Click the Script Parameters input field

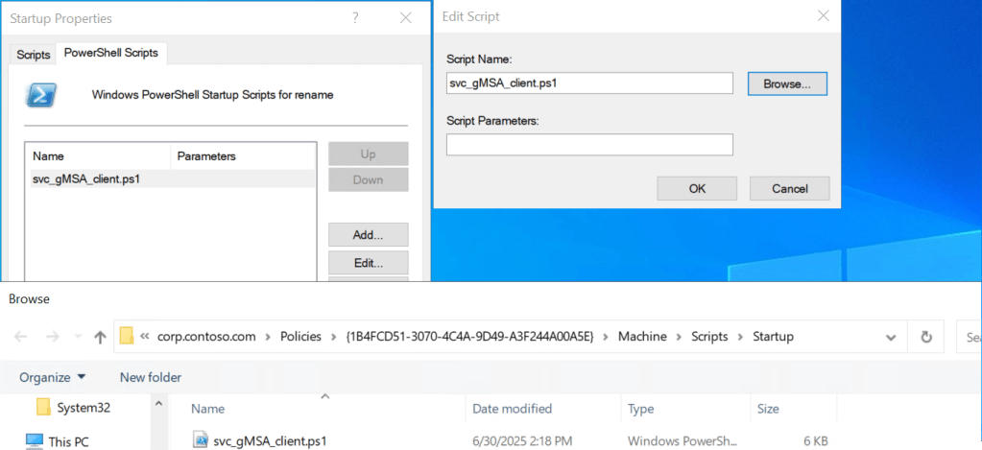point(589,145)
